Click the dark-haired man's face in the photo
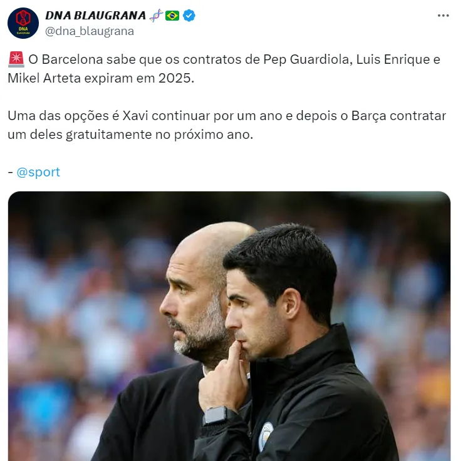The height and width of the screenshot is (461, 458). click(x=253, y=315)
